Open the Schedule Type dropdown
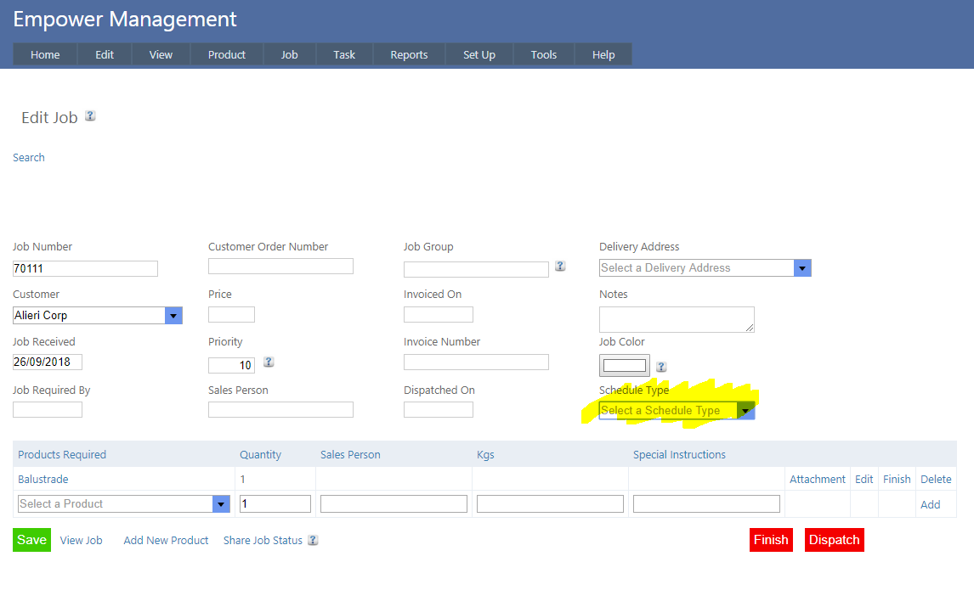The width and height of the screenshot is (974, 590). 745,411
